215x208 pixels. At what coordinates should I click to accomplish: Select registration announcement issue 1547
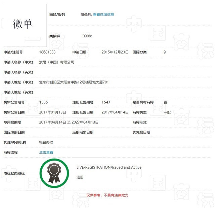pyautogui.click(x=106, y=102)
